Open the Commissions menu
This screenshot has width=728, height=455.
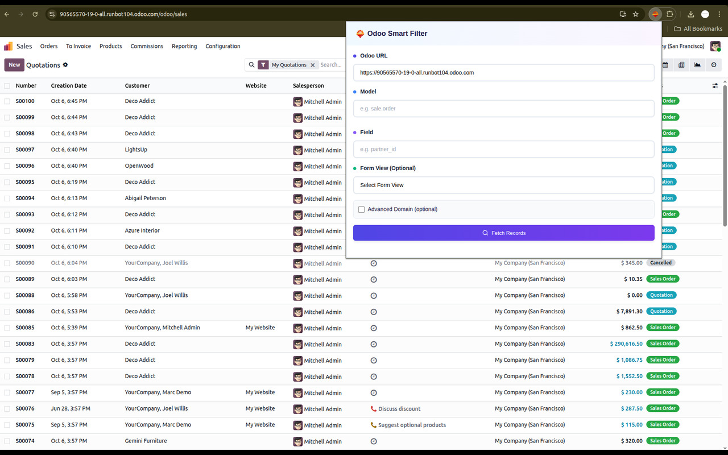[147, 46]
